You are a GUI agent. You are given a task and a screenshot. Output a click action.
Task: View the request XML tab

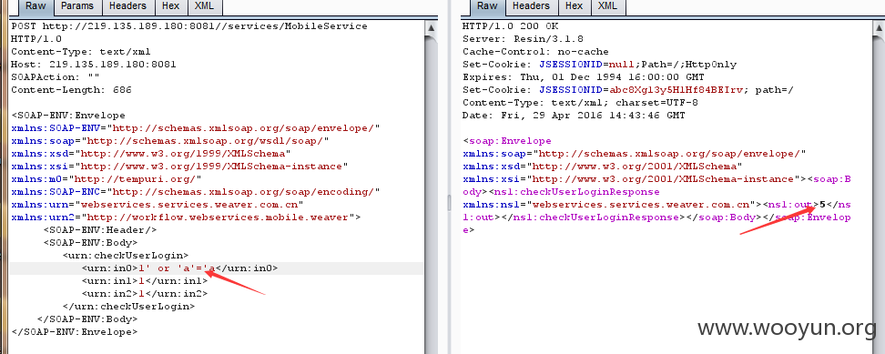point(204,6)
